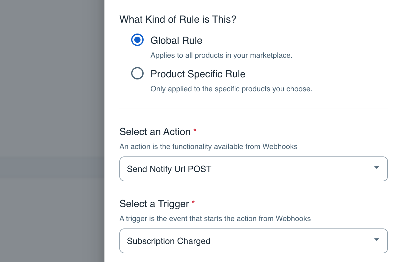Click the "What Kind of Rule is This?" heading

(x=178, y=19)
